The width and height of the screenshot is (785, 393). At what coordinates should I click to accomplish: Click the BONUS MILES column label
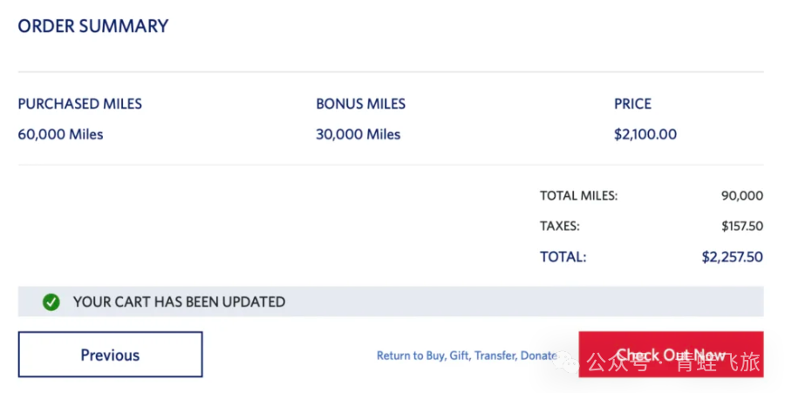[360, 104]
